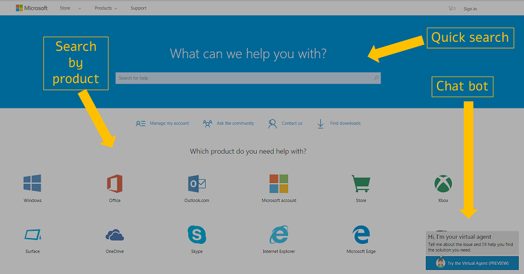524x274 pixels.
Task: Click the Try the Virtual Agent button
Action: click(x=472, y=263)
